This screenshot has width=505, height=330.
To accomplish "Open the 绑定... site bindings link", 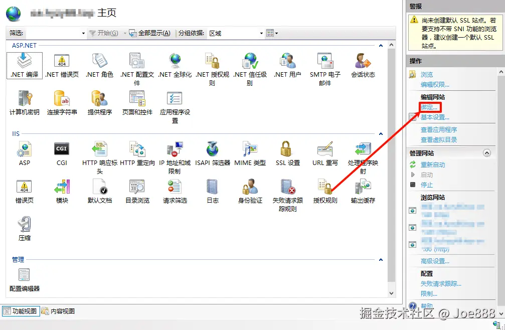I will [x=429, y=107].
